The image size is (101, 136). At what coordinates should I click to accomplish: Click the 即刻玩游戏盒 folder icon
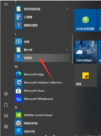[18, 9]
